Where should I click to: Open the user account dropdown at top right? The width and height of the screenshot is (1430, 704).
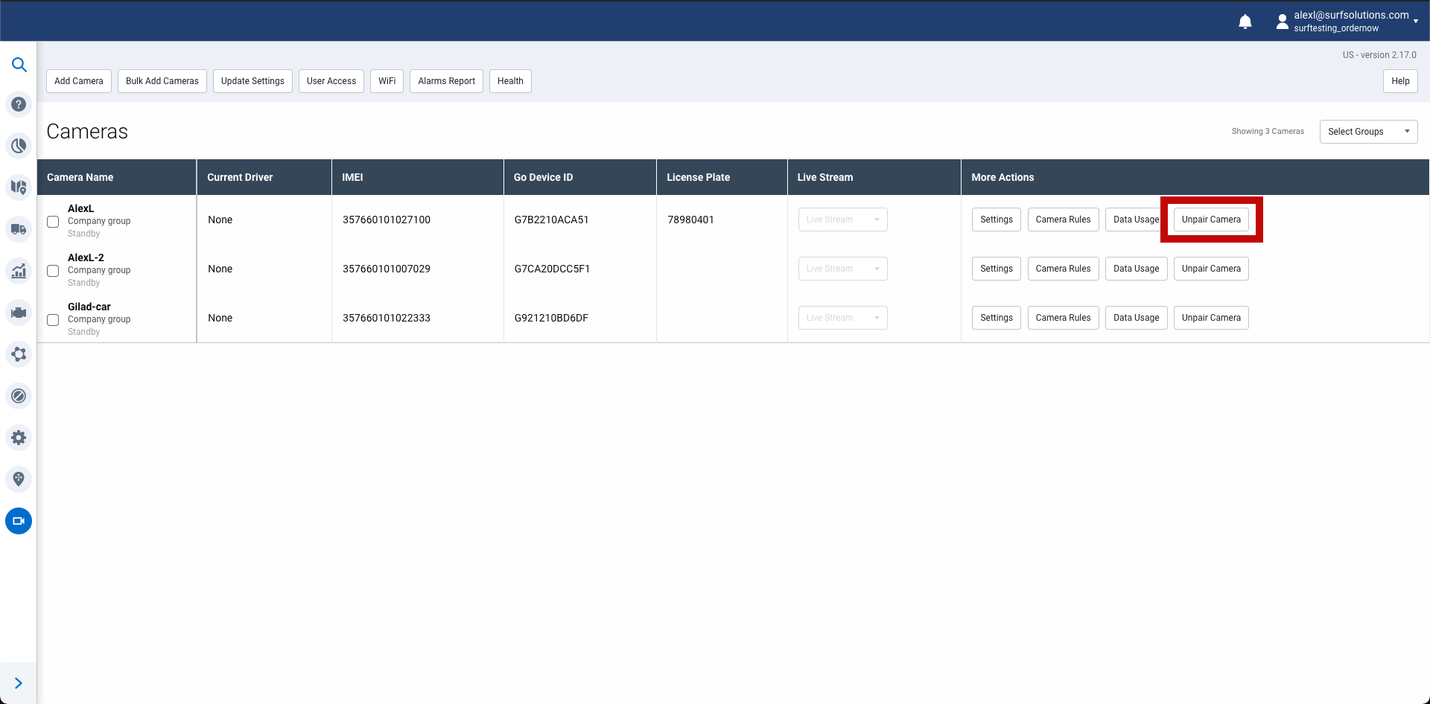1347,22
